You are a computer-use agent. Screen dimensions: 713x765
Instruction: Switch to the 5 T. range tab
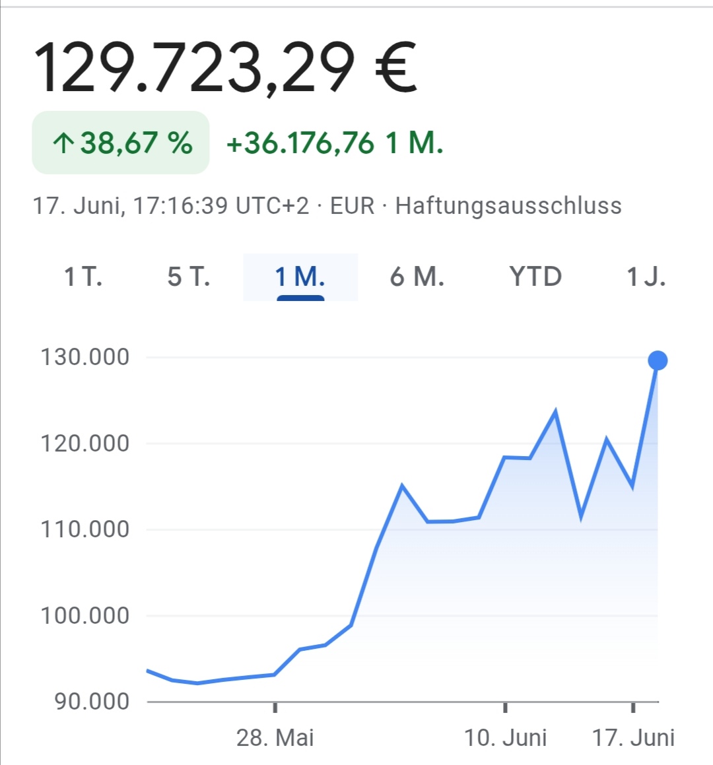[x=189, y=277]
